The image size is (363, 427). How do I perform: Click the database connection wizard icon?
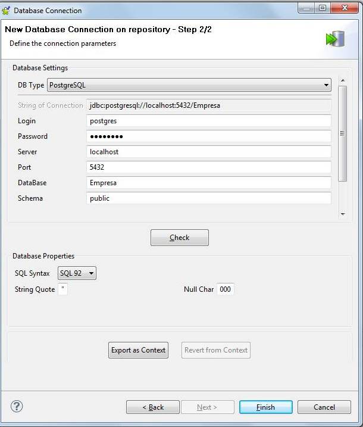334,39
